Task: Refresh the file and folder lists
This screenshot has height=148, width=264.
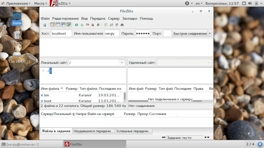Action: 76,25
